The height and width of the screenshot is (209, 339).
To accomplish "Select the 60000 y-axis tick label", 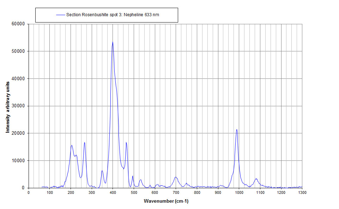I will click(x=18, y=24).
